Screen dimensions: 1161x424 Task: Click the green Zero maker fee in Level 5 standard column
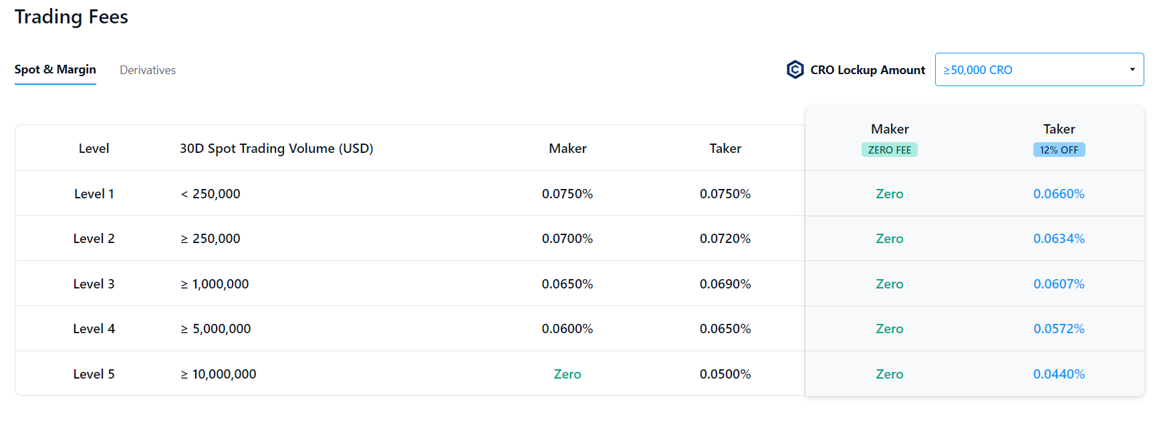567,374
